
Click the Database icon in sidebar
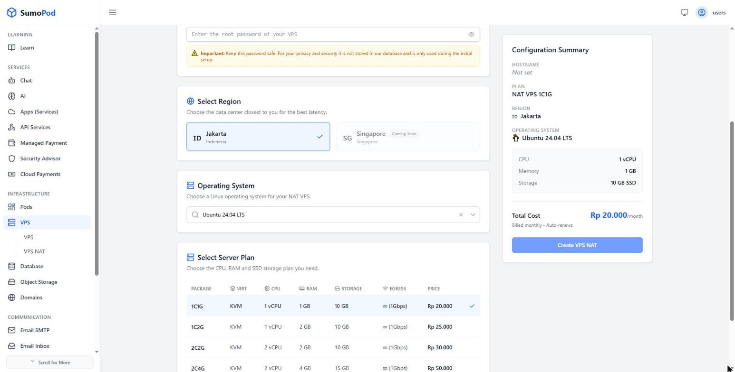[12, 266]
